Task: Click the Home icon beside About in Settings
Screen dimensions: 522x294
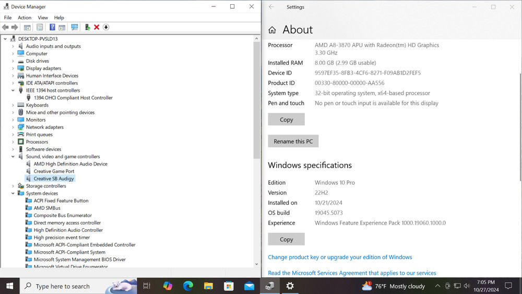Action: tap(272, 30)
